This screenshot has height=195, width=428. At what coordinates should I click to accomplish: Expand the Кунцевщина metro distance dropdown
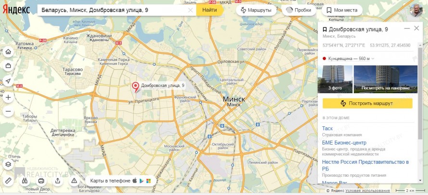[373, 59]
